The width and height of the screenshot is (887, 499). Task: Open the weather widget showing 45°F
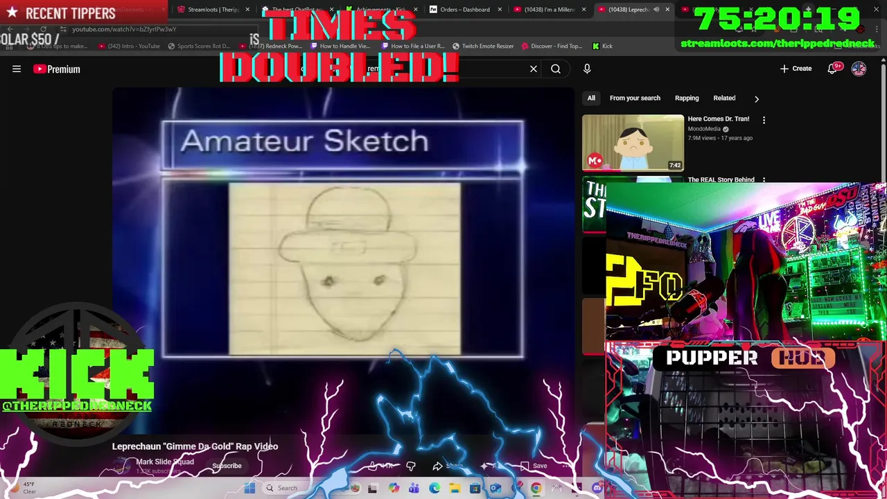22,488
